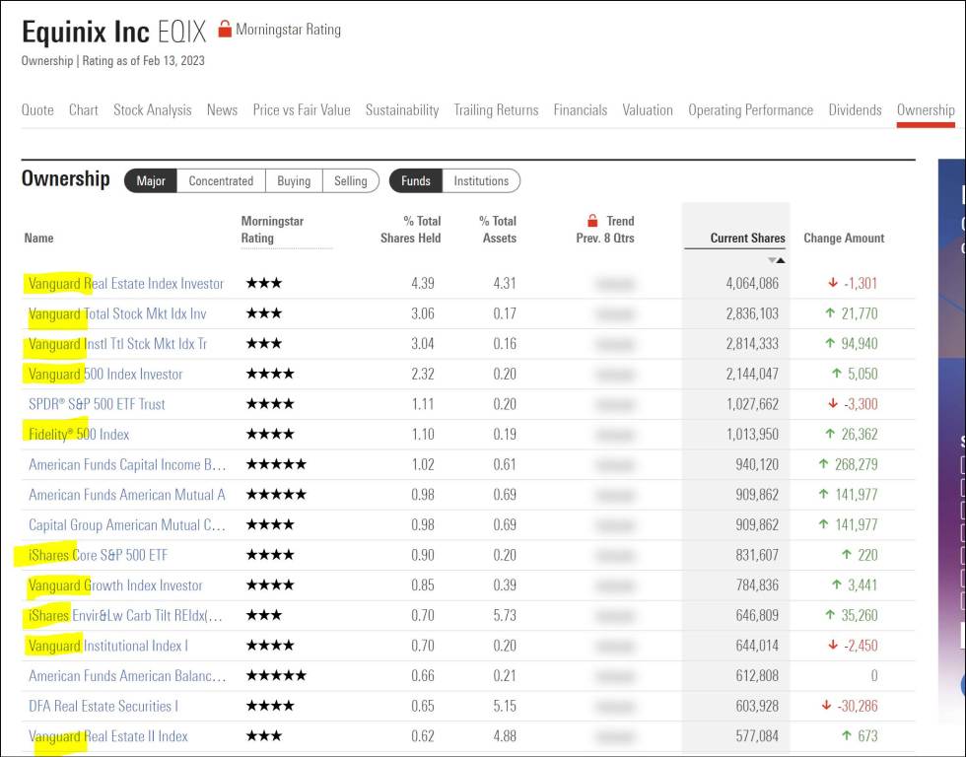Screen dimensions: 966x757
Task: Click the lock icon in Trend column header
Action: click(x=592, y=221)
